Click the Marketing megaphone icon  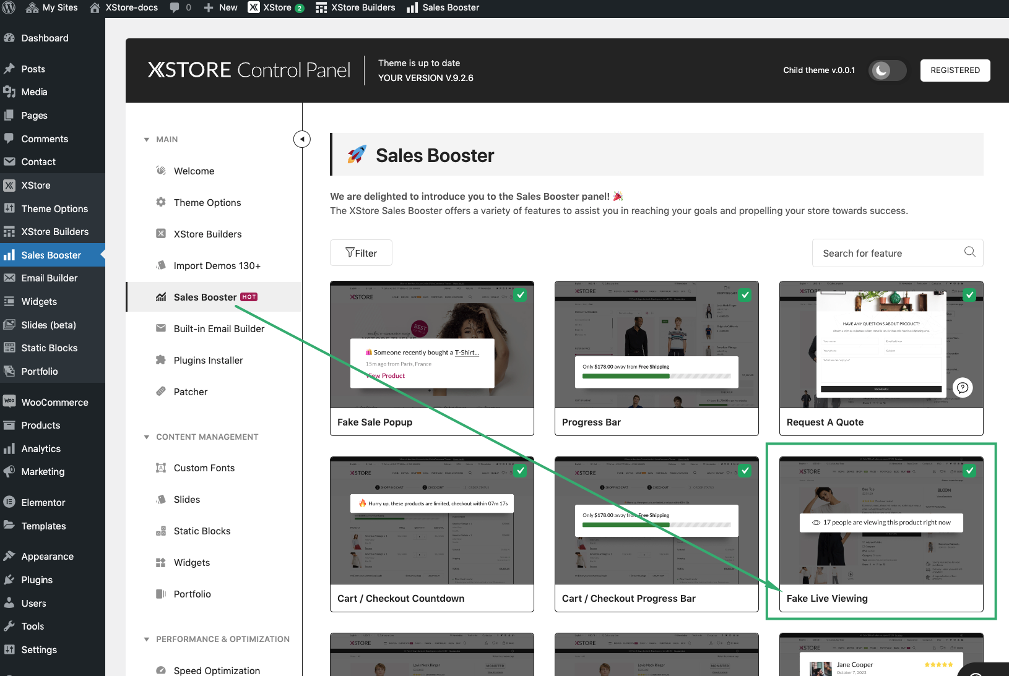[x=9, y=471]
